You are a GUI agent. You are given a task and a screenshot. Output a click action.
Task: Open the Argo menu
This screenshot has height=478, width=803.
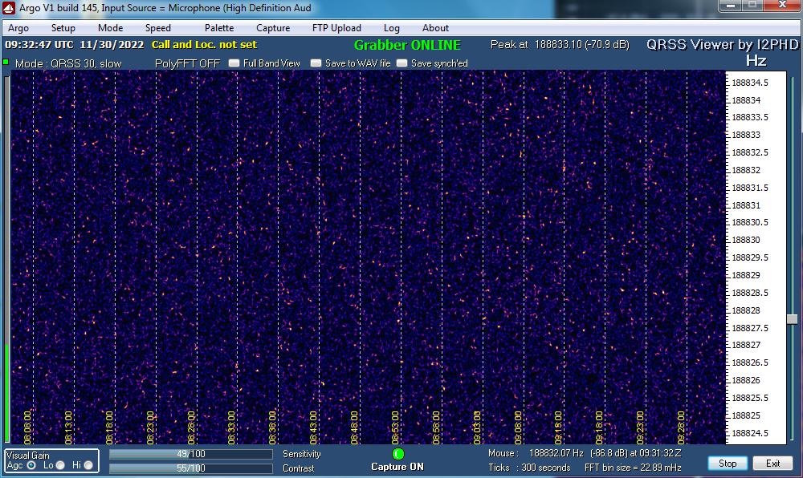click(18, 28)
